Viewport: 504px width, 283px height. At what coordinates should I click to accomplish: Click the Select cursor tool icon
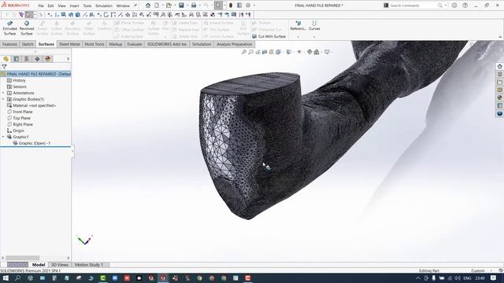[218, 6]
